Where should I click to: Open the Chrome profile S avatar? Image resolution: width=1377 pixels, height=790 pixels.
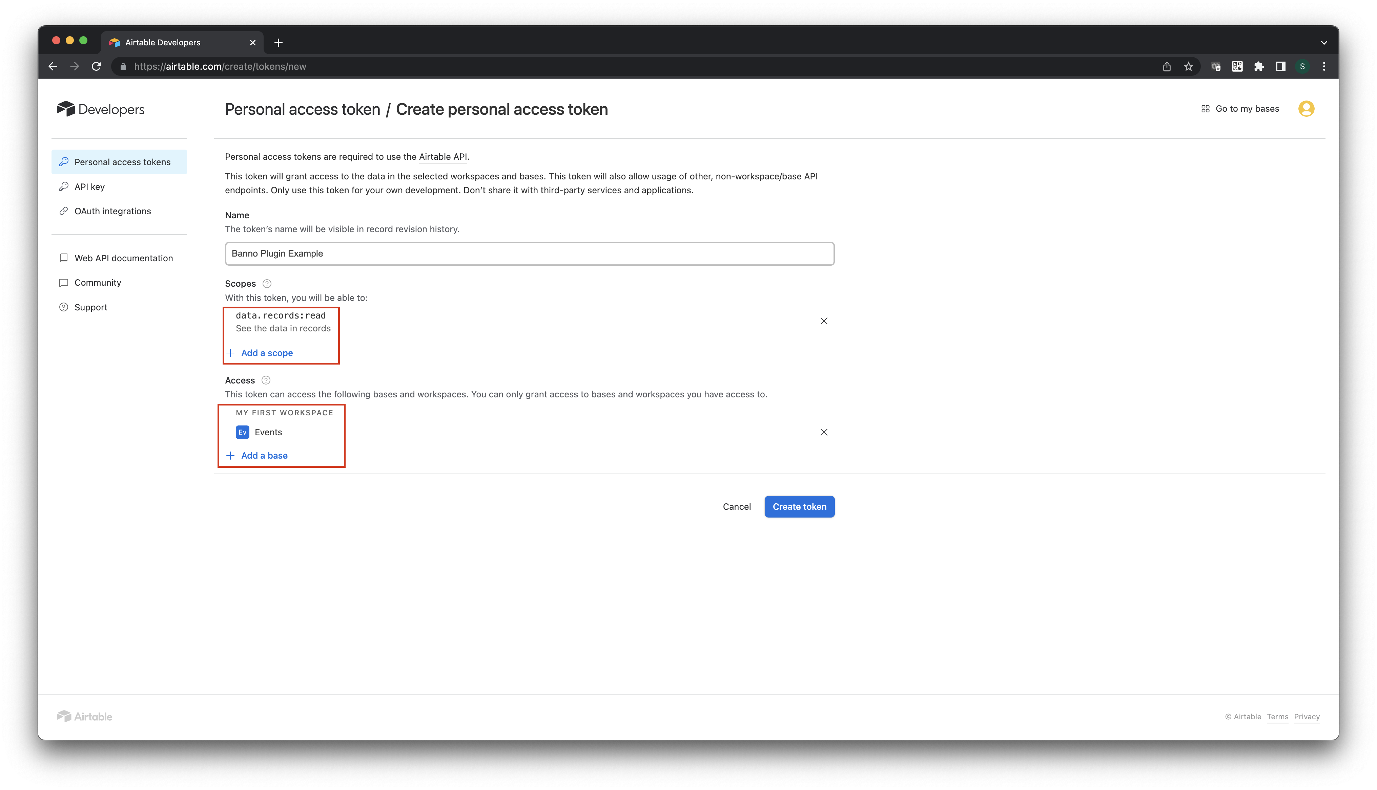[x=1302, y=66]
